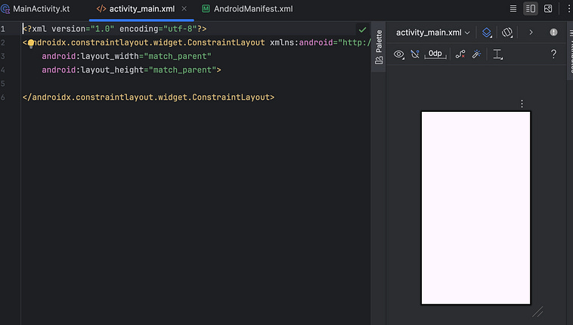The width and height of the screenshot is (573, 325).
Task: Clear all constraints icon
Action: 460,54
